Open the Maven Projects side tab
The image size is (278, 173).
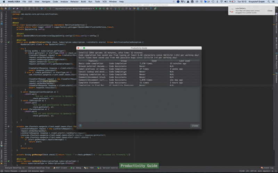[276, 61]
